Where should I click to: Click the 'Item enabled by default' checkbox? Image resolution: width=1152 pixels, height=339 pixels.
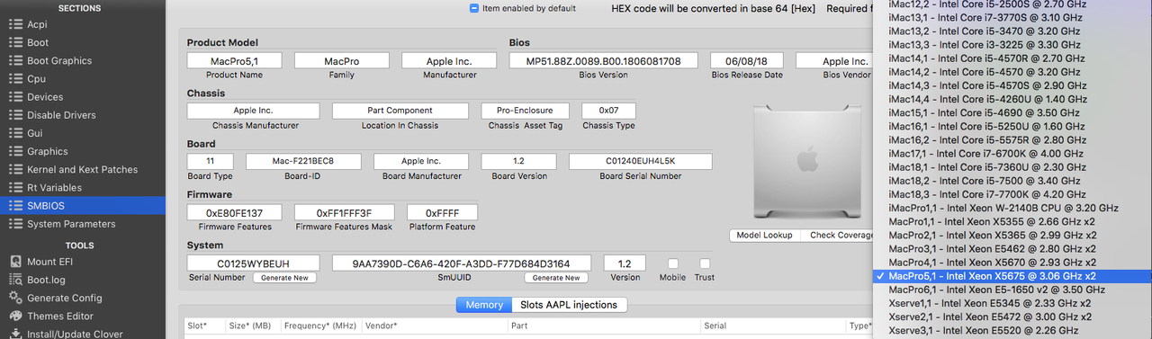pos(474,8)
